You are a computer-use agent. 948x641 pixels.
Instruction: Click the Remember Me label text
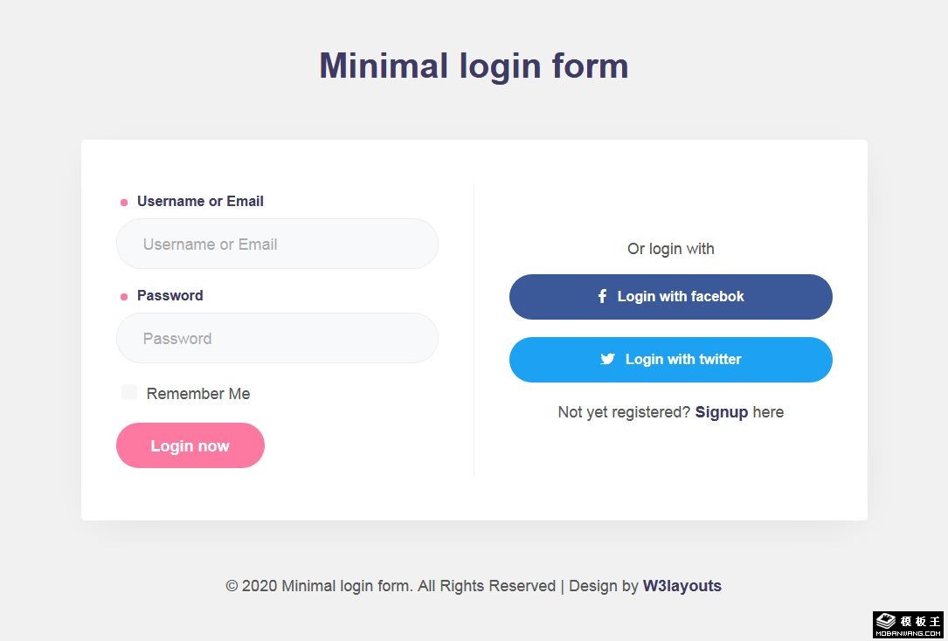pyautogui.click(x=198, y=394)
